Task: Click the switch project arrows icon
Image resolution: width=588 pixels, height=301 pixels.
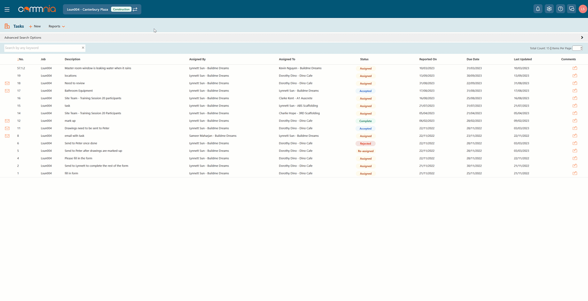Action: click(x=135, y=9)
